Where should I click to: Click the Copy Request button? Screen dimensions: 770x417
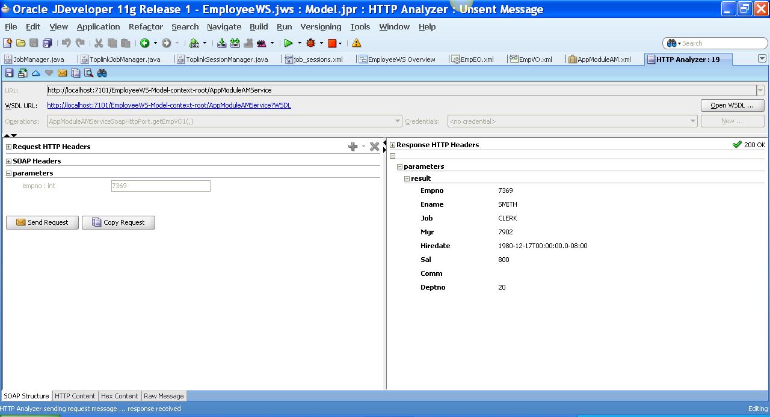[119, 222]
